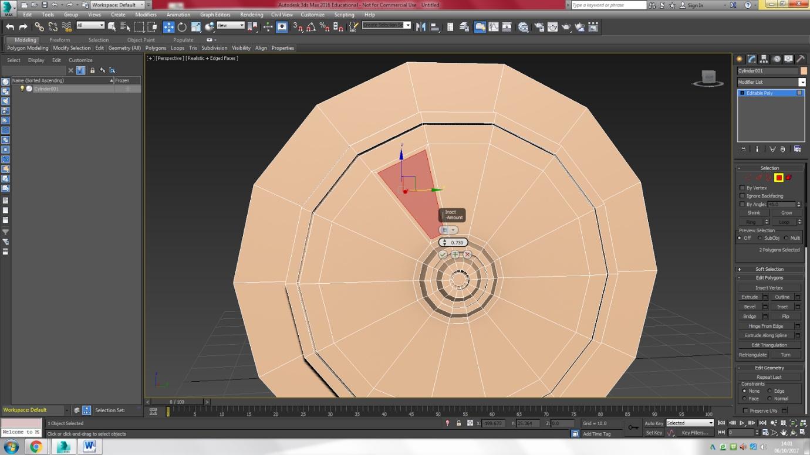
Task: Open the Curve Editor icon
Action: tap(494, 27)
